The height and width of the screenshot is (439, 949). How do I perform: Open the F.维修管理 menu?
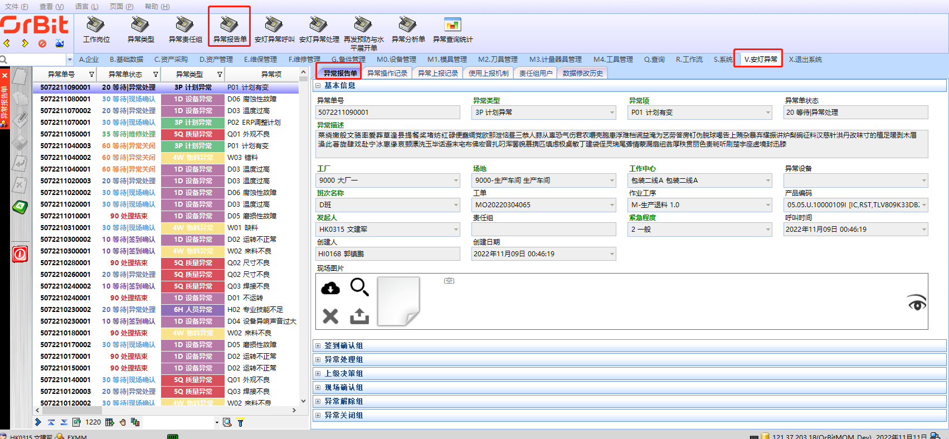304,59
